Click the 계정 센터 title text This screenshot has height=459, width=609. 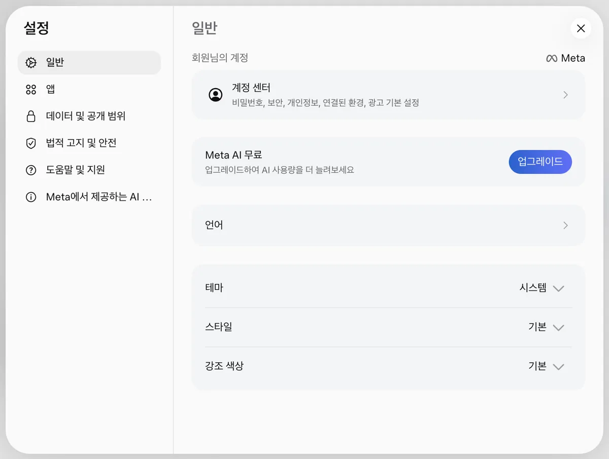(x=251, y=88)
